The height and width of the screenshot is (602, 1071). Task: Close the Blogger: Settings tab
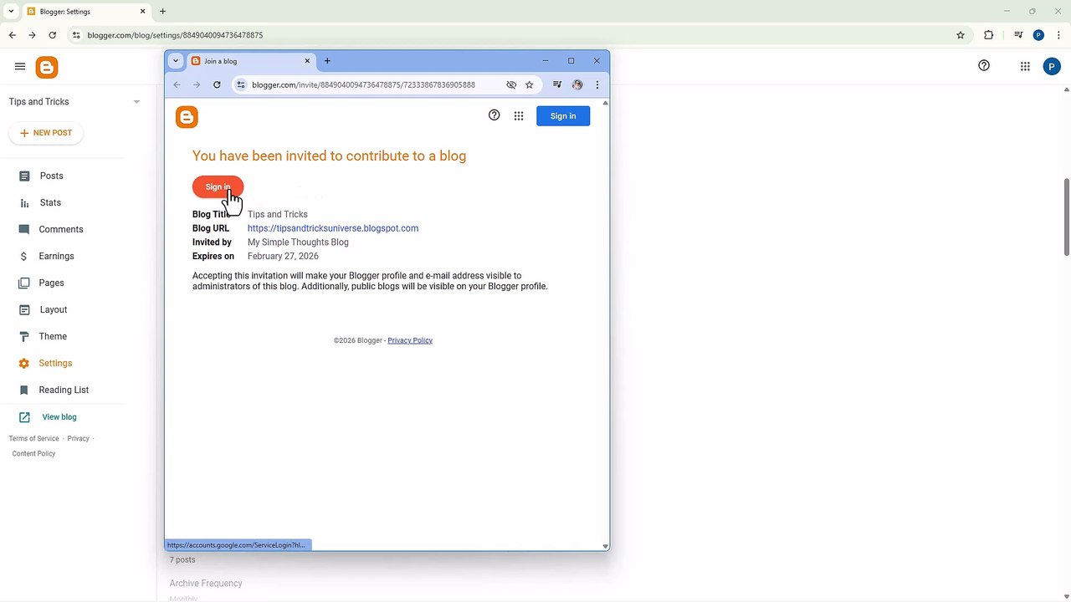[142, 12]
